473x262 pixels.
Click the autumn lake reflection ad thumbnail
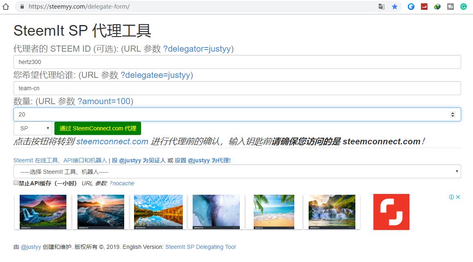pos(158,212)
